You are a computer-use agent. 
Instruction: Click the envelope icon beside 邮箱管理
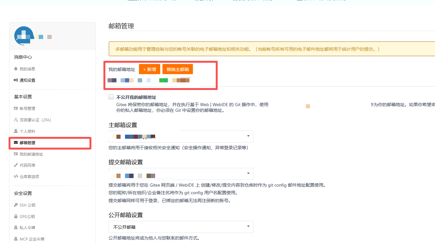[x=16, y=143]
